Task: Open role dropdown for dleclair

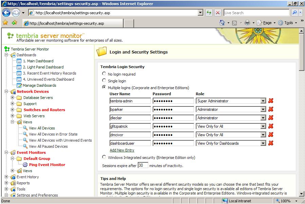Action: point(263,118)
